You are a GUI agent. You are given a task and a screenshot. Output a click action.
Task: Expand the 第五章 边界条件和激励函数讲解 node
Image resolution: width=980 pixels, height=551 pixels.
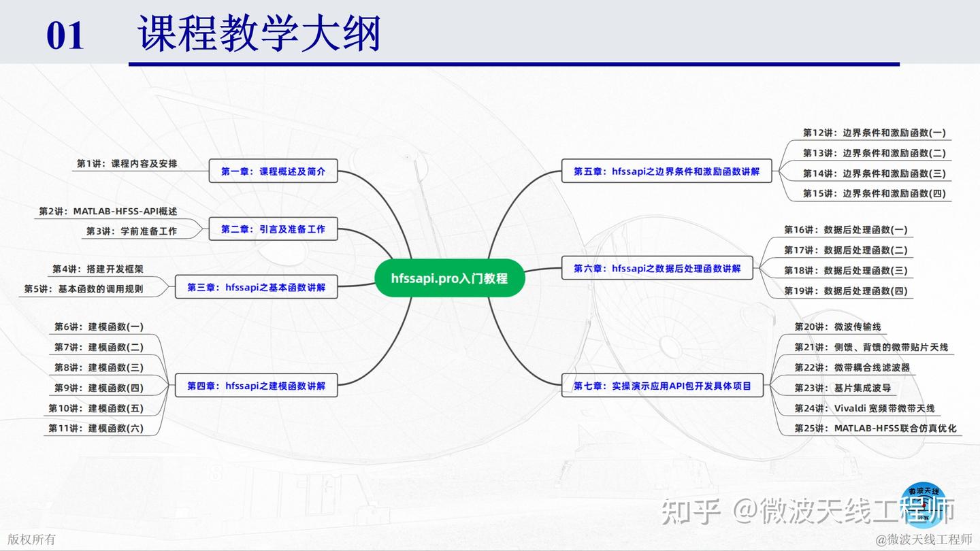(x=666, y=171)
